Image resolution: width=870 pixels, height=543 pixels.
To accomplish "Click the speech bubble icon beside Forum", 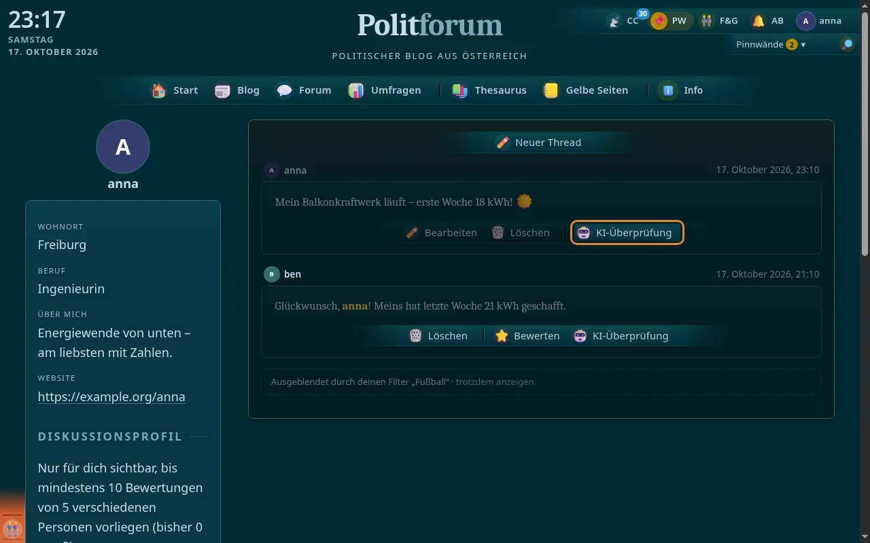I will click(x=284, y=90).
